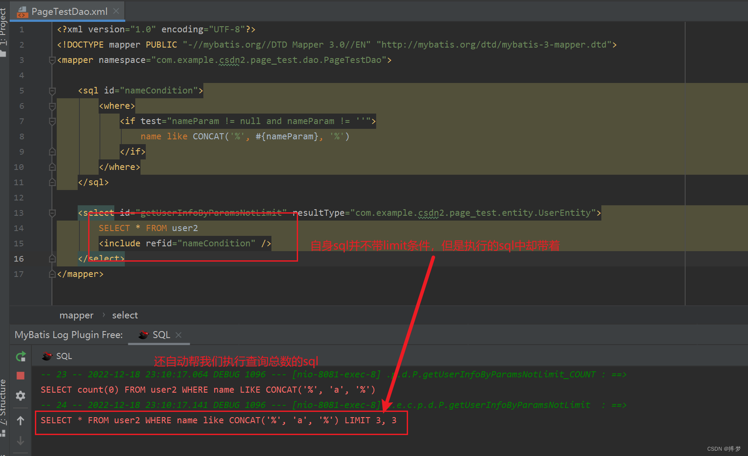Close the SQL tab in MyBatis Log panel
The image size is (748, 456).
tap(178, 335)
